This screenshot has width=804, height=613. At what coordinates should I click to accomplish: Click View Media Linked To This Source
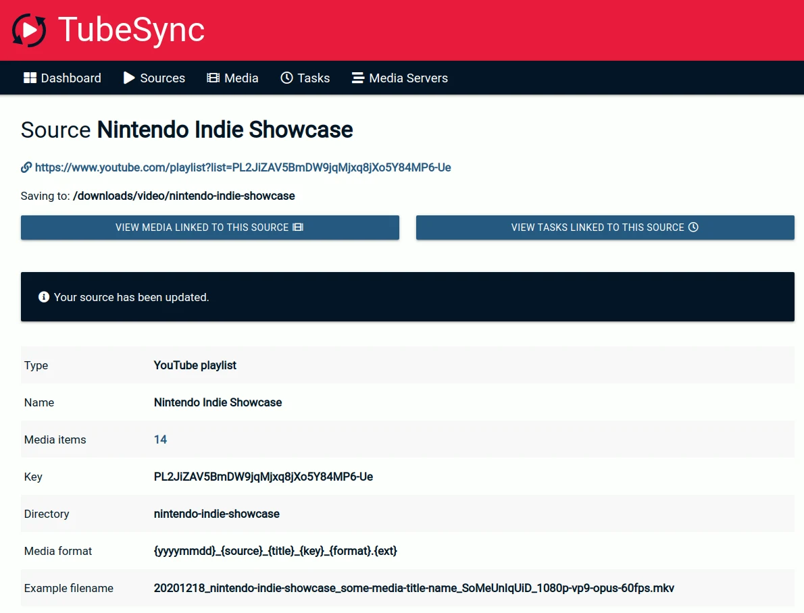click(210, 228)
